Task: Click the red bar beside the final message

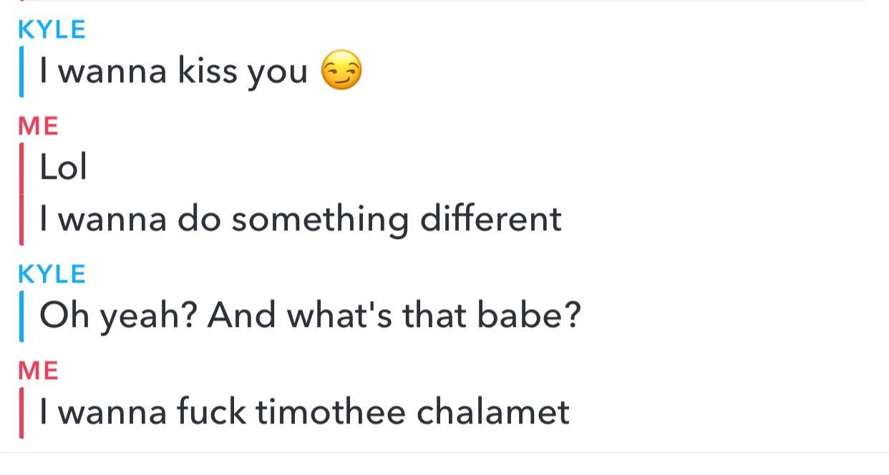Action: tap(22, 413)
